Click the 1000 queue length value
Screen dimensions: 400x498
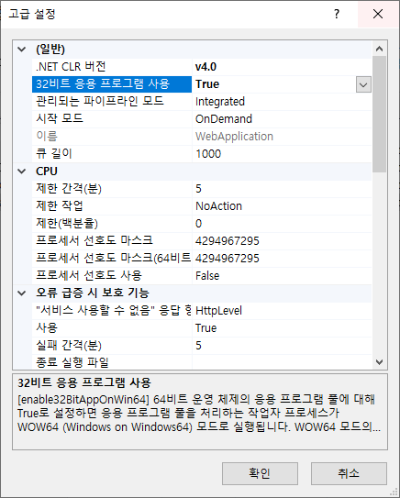coord(208,154)
